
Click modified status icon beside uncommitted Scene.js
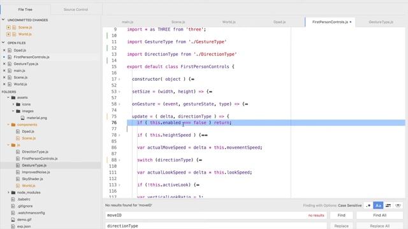point(8,27)
